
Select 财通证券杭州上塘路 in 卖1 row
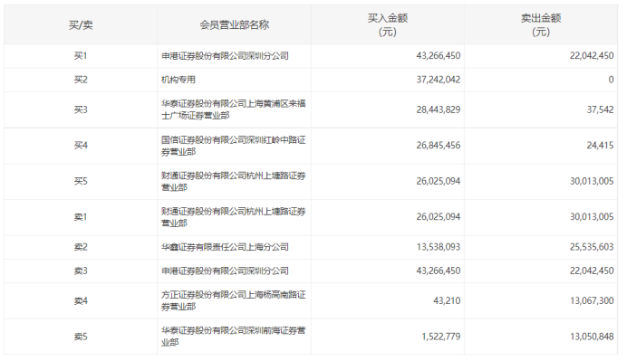(234, 217)
